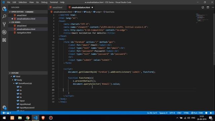The height and width of the screenshot is (121, 215).
Task: Change indentation via Spaces: 4
Action: (x=163, y=113)
